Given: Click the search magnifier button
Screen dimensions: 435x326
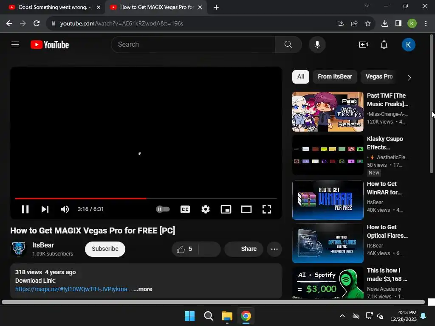Looking at the screenshot, I should (288, 44).
